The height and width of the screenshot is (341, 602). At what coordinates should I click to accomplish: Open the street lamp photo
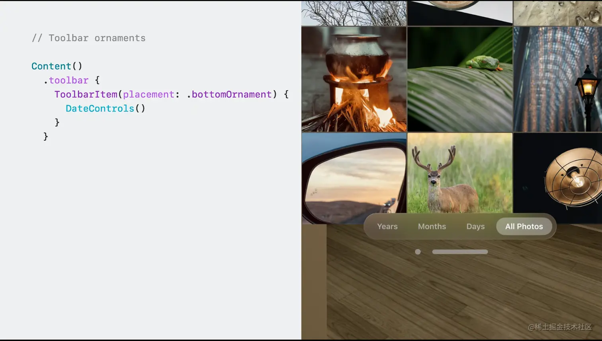pyautogui.click(x=558, y=79)
